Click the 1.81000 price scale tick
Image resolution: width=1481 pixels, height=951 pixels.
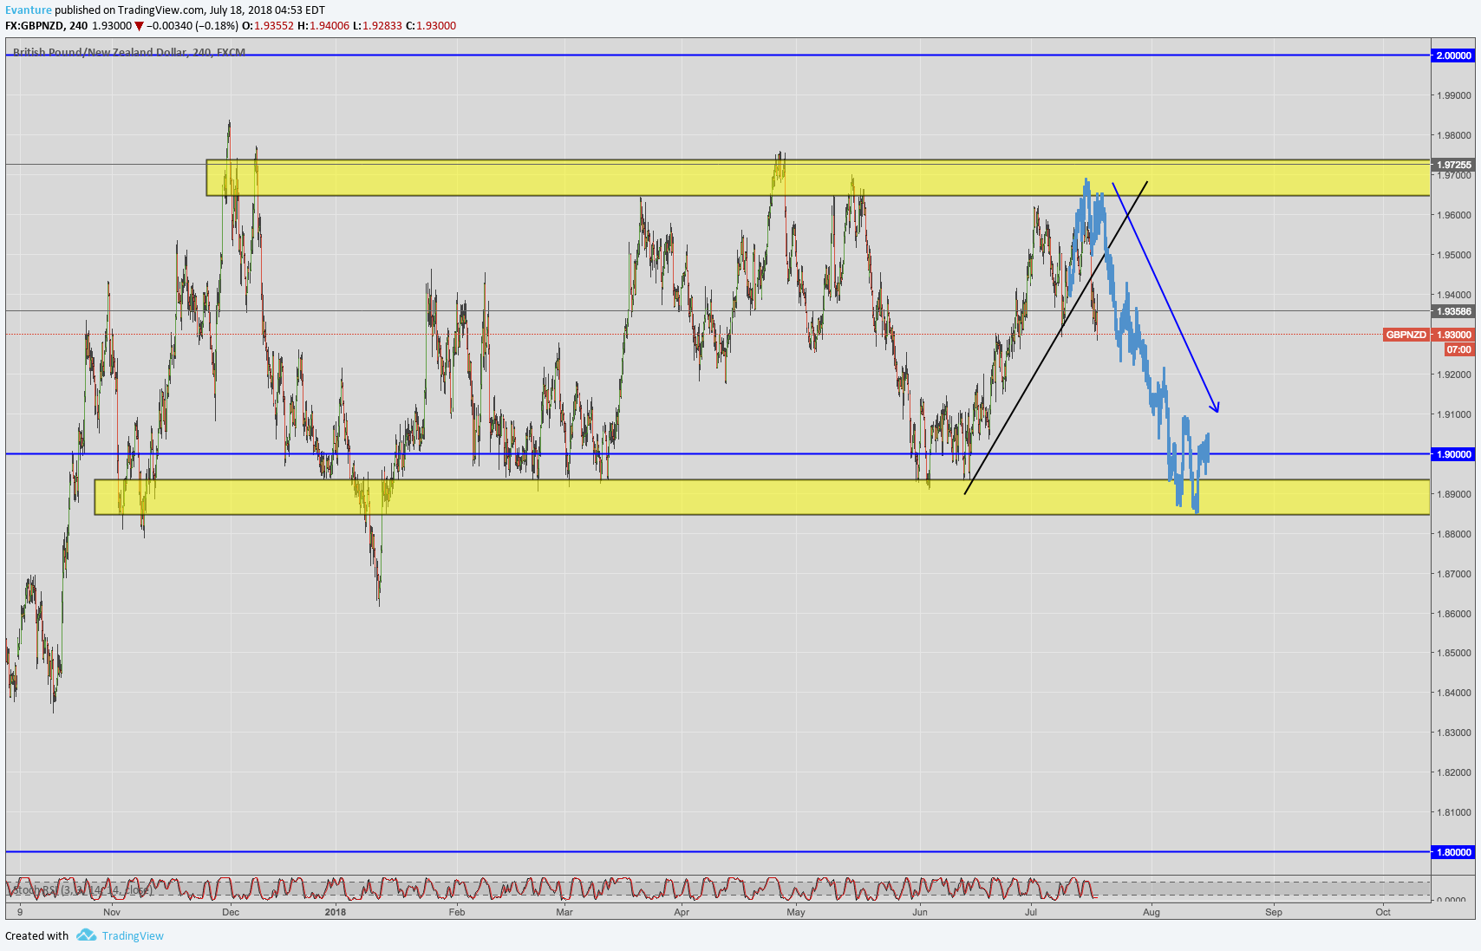click(1454, 812)
